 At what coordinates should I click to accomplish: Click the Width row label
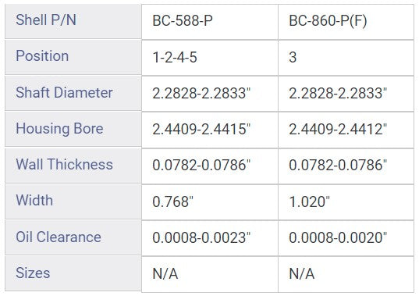click(x=73, y=201)
